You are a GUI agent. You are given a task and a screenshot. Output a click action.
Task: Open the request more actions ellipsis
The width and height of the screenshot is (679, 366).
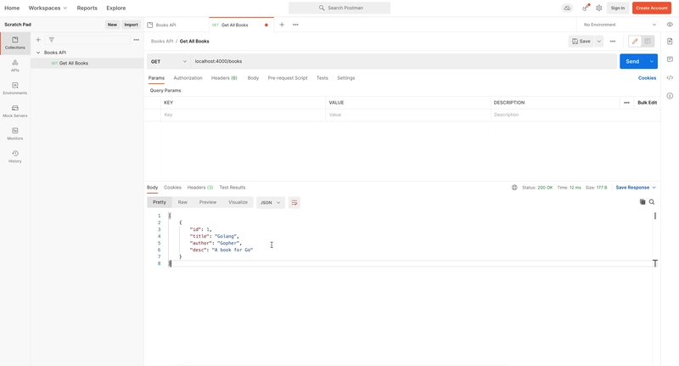tap(612, 41)
